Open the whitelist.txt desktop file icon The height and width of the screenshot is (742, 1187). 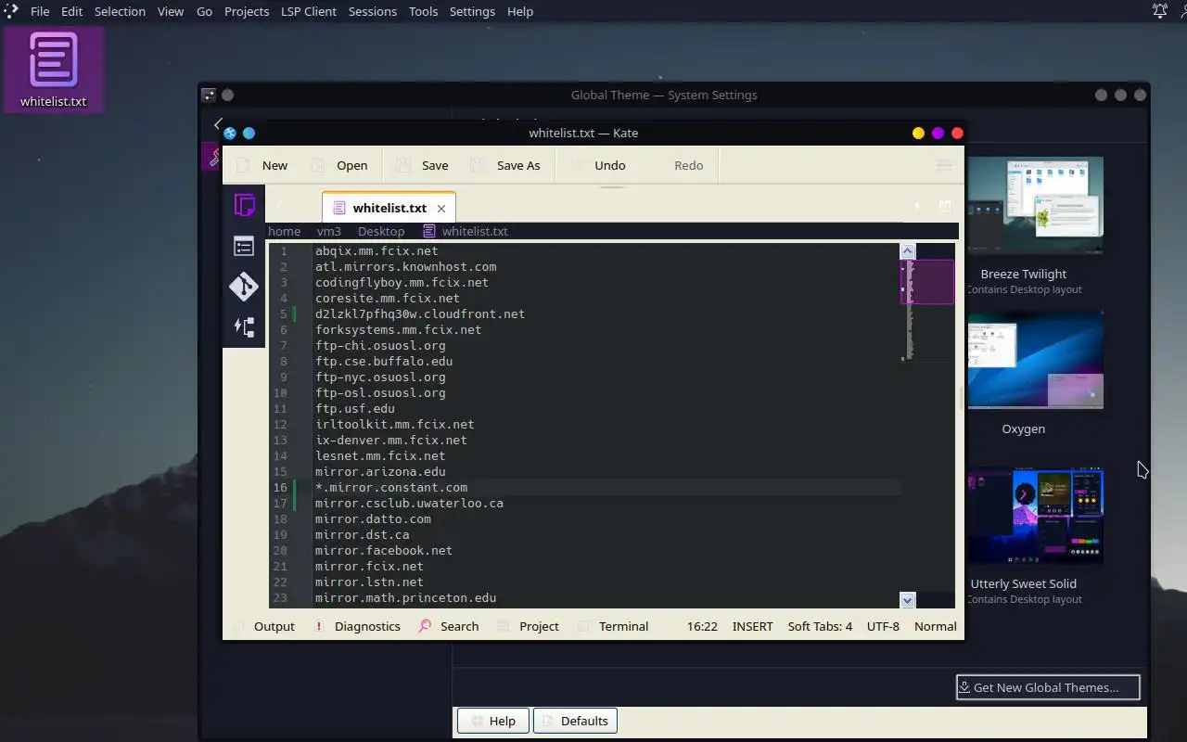[x=53, y=70]
